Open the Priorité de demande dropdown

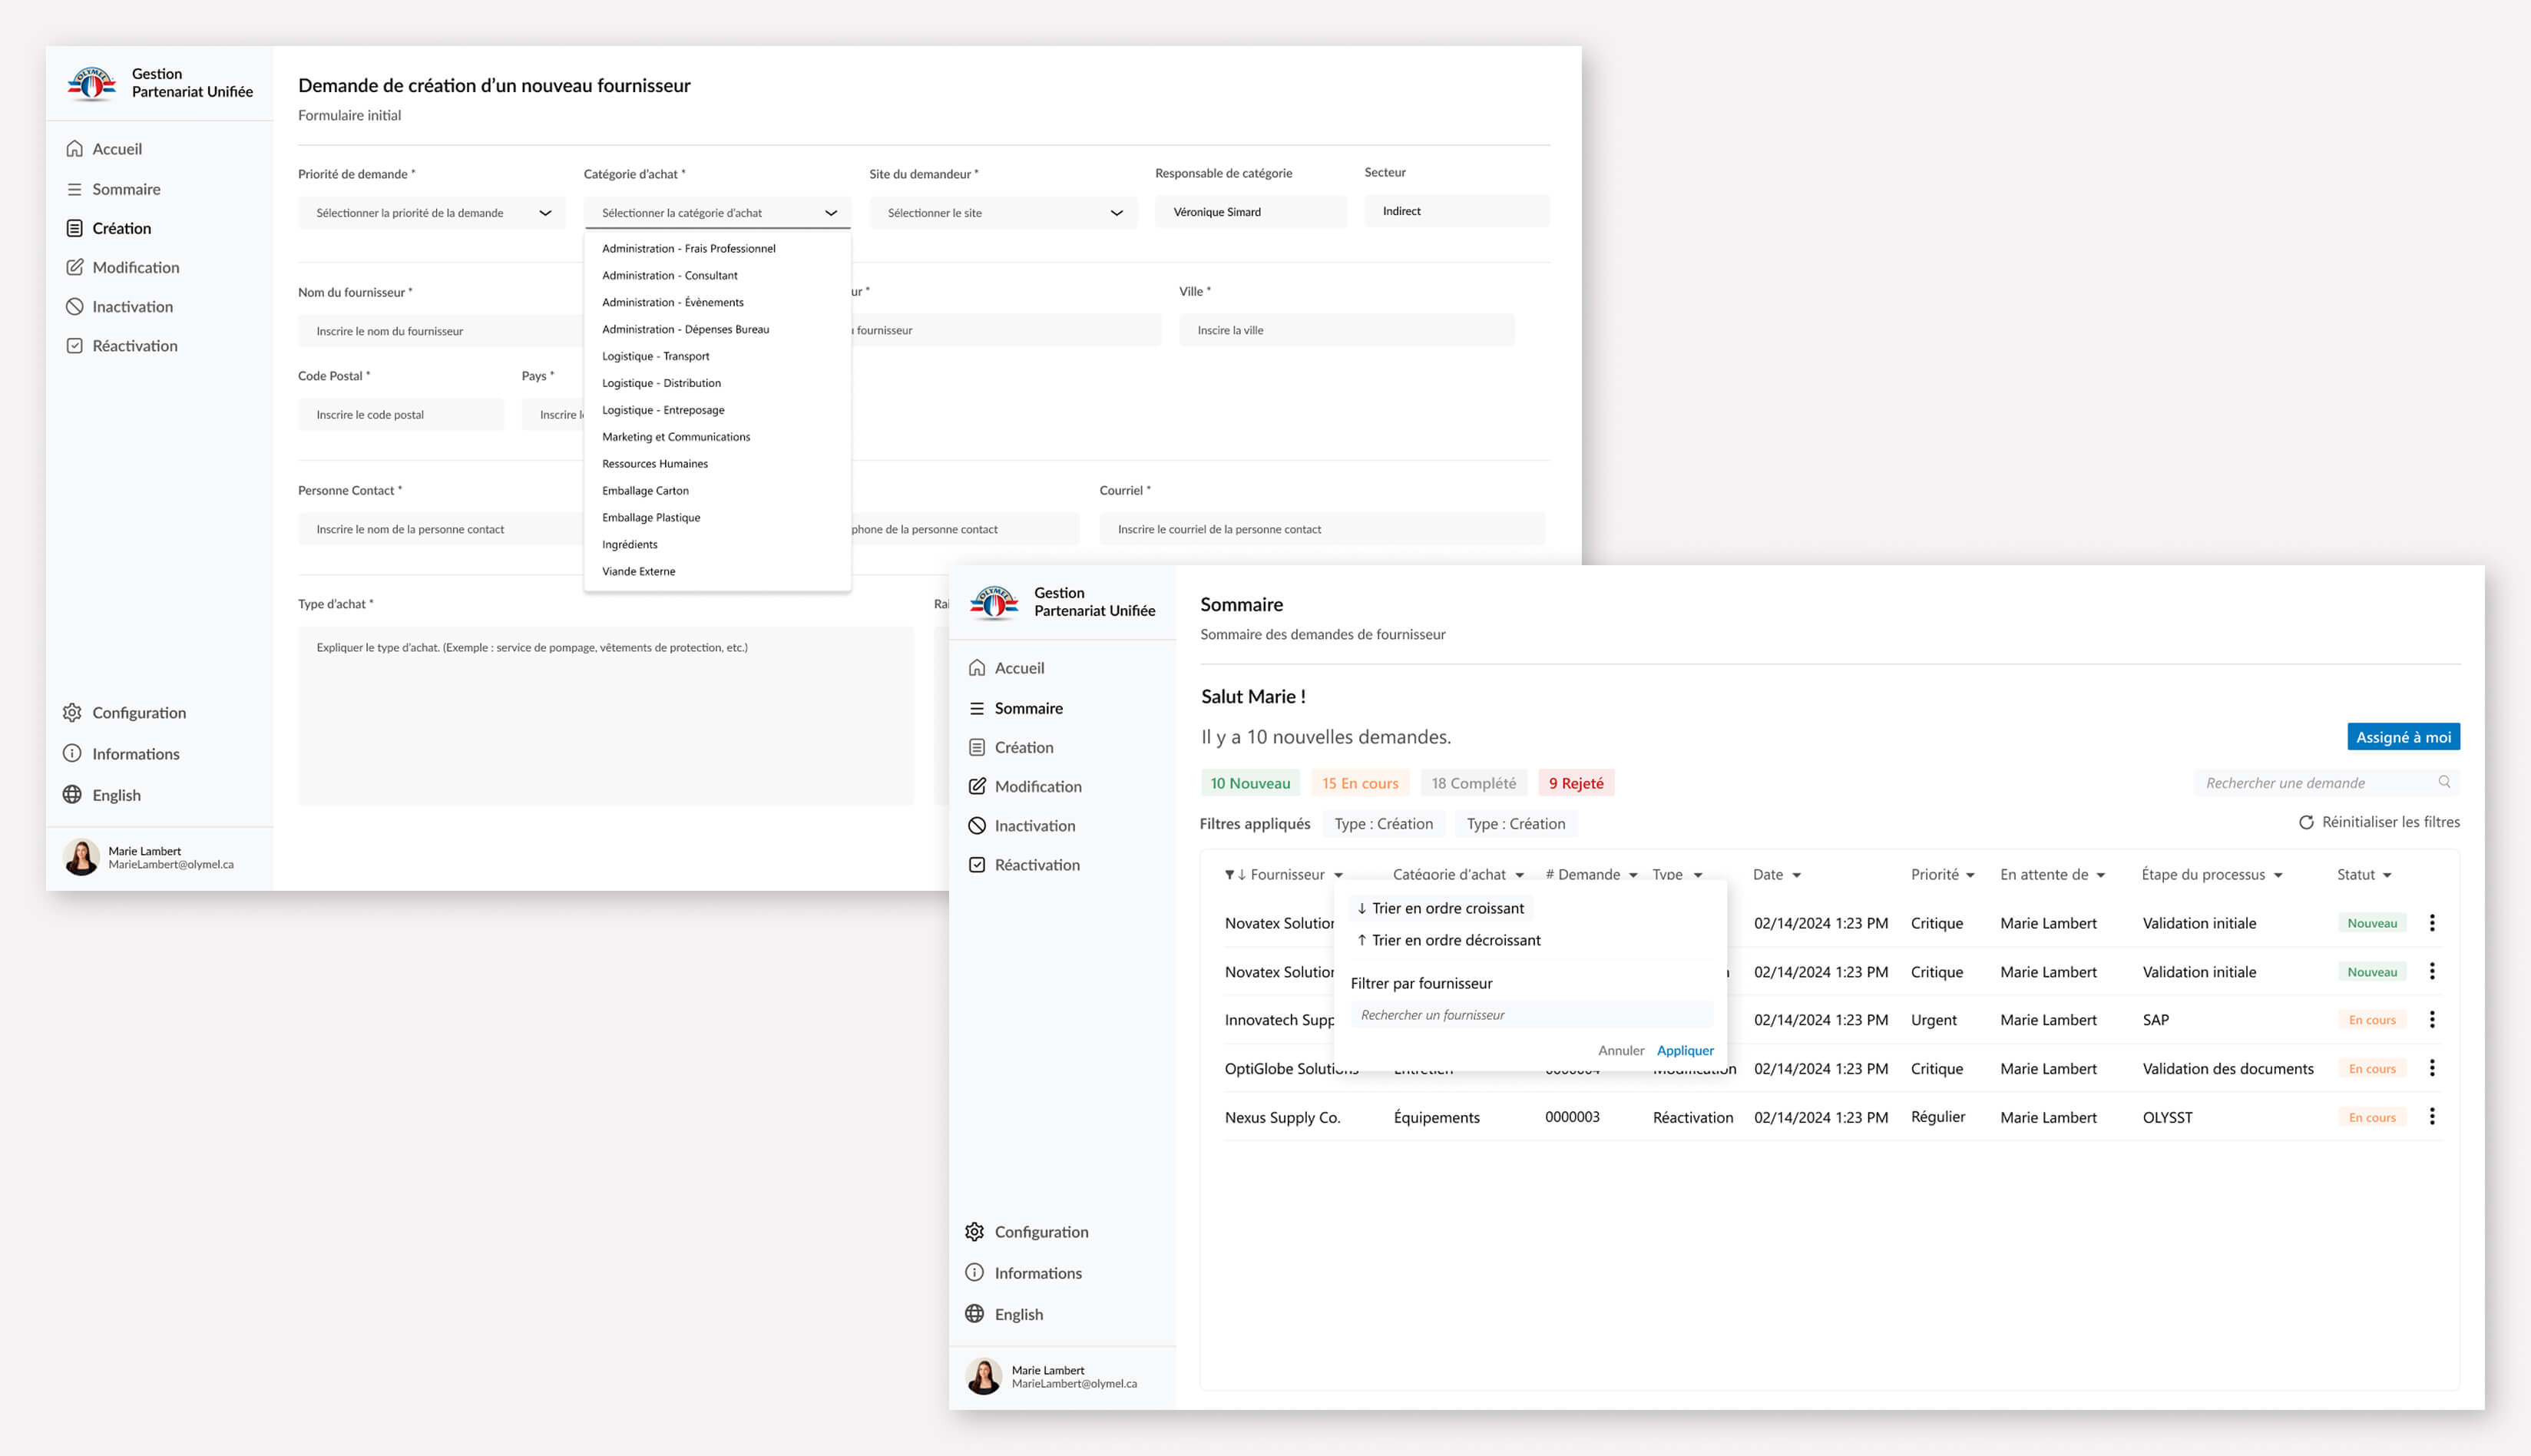432,213
